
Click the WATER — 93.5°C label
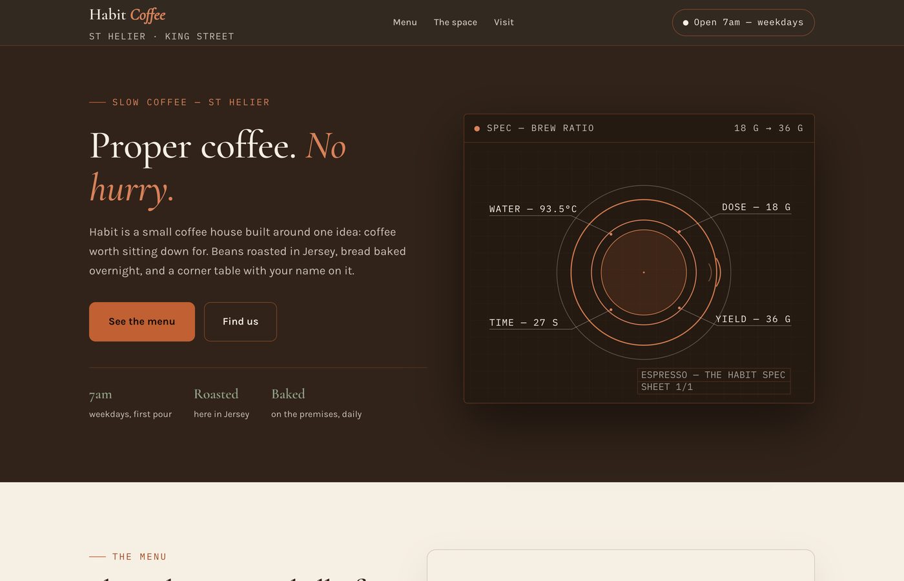coord(533,209)
